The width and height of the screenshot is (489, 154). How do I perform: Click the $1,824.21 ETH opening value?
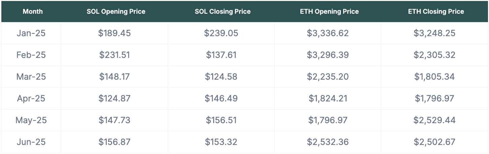[328, 98]
